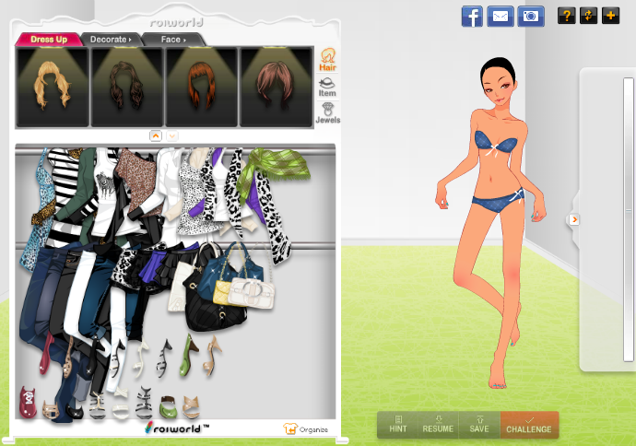Image resolution: width=636 pixels, height=446 pixels.
Task: Select the Dress Up tab
Action: coord(50,40)
